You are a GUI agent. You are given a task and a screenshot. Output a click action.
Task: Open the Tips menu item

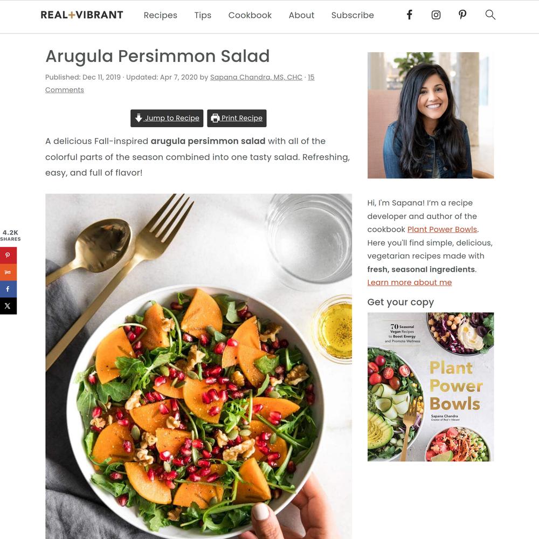tap(203, 15)
